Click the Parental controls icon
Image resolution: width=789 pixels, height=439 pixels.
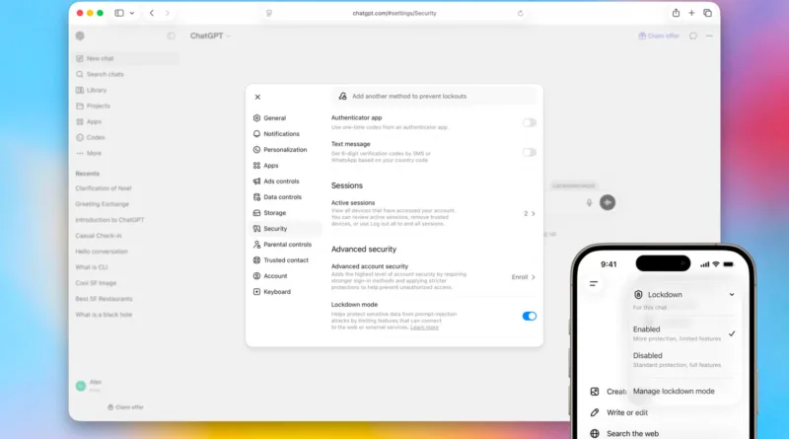[256, 245]
